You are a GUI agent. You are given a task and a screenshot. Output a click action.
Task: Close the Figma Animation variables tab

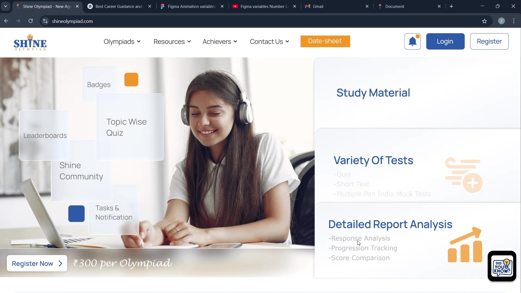pyautogui.click(x=222, y=6)
